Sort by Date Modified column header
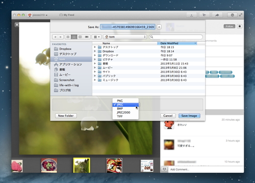 tap(177, 43)
